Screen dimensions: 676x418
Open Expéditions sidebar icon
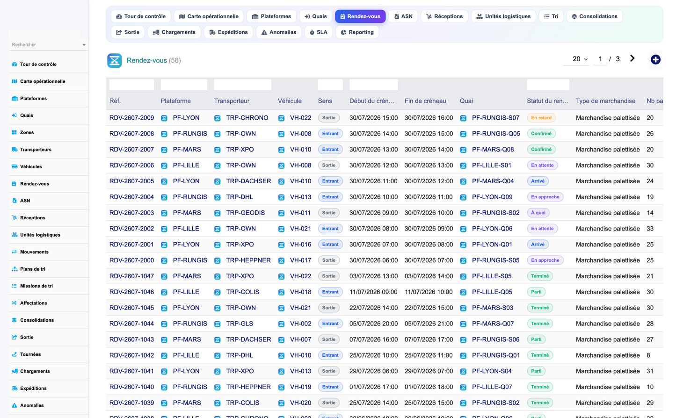15,389
